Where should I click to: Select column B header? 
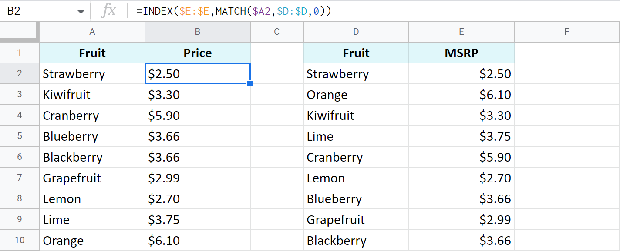point(198,32)
